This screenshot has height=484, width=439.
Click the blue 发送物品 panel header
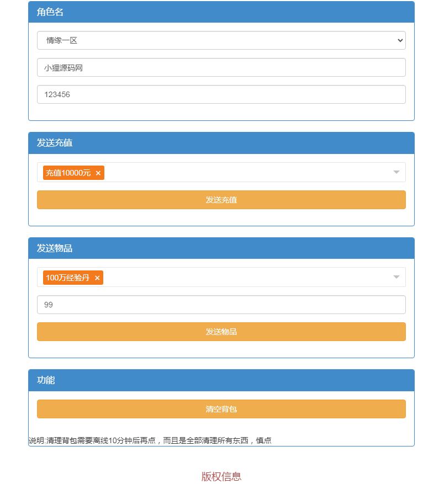[x=221, y=248]
